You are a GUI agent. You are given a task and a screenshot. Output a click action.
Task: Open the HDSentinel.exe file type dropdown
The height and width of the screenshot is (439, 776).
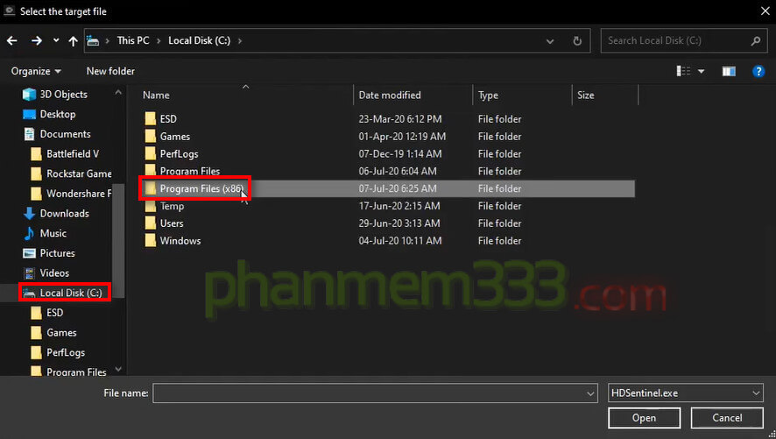pos(756,393)
